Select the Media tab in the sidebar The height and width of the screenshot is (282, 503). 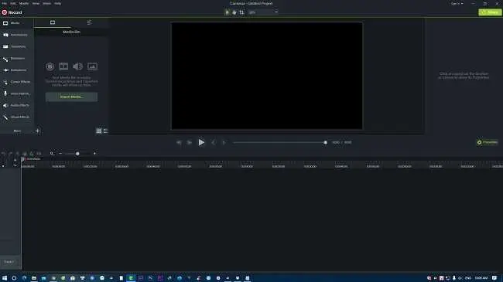[x=16, y=23]
